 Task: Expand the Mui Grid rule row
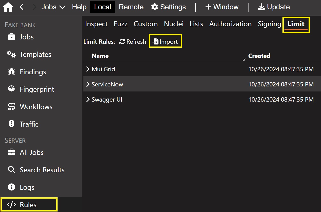click(x=88, y=69)
